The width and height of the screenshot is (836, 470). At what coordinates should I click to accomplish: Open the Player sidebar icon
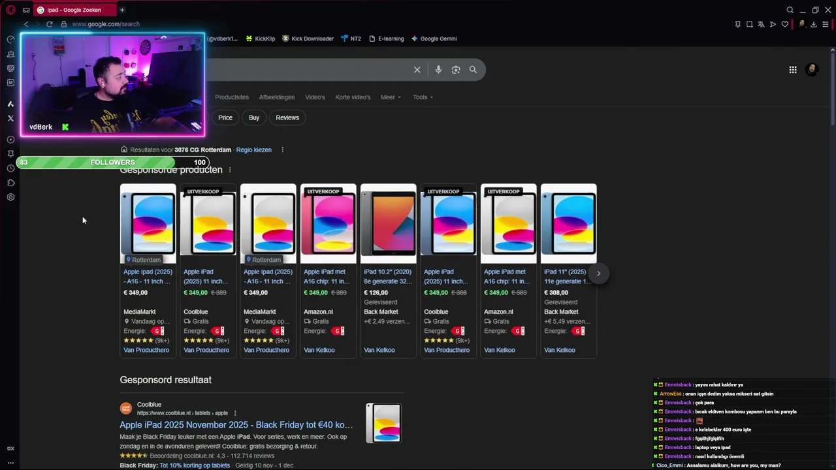(x=10, y=140)
